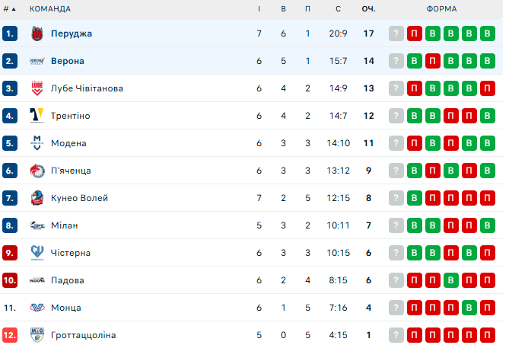Open the Гроттаццоліна team page
Viewport: 509px width, 345px height.
click(x=83, y=335)
